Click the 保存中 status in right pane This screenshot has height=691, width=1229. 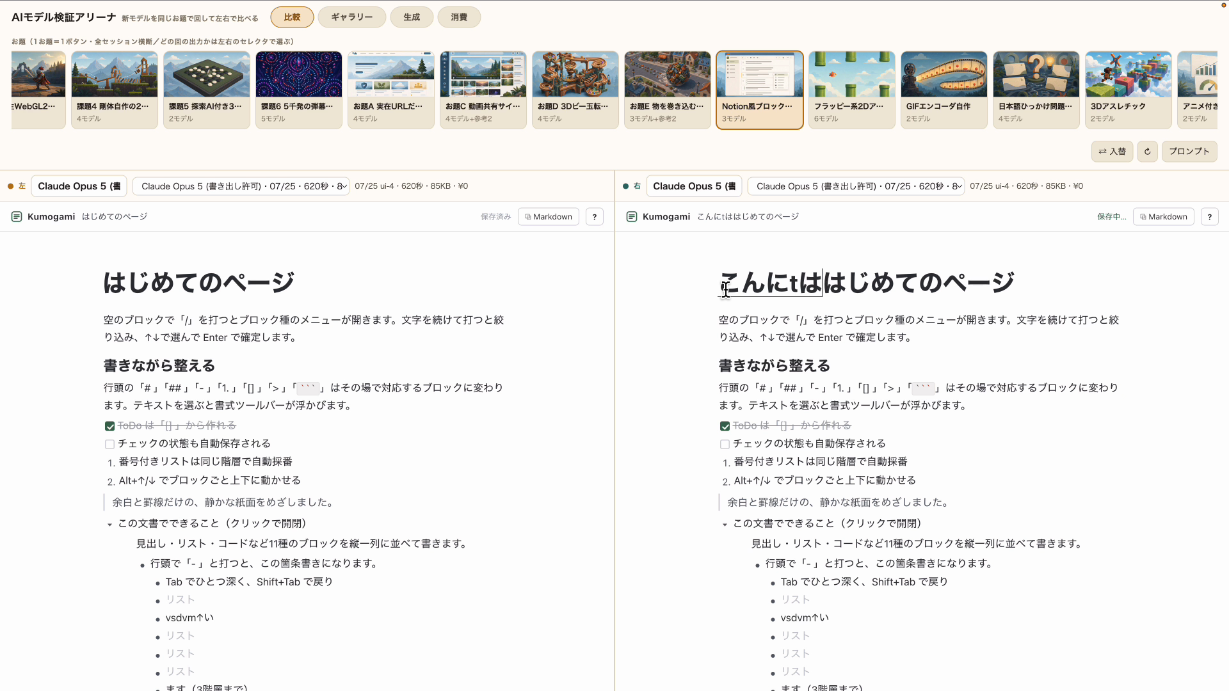pyautogui.click(x=1112, y=217)
